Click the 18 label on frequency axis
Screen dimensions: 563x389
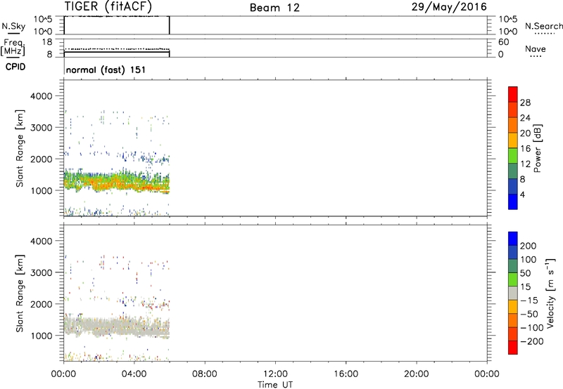[x=47, y=42]
